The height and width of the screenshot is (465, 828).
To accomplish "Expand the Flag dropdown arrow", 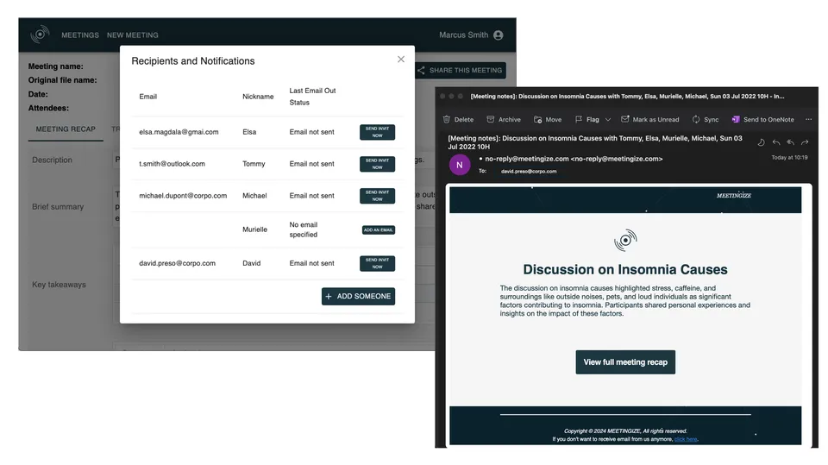I will [608, 120].
